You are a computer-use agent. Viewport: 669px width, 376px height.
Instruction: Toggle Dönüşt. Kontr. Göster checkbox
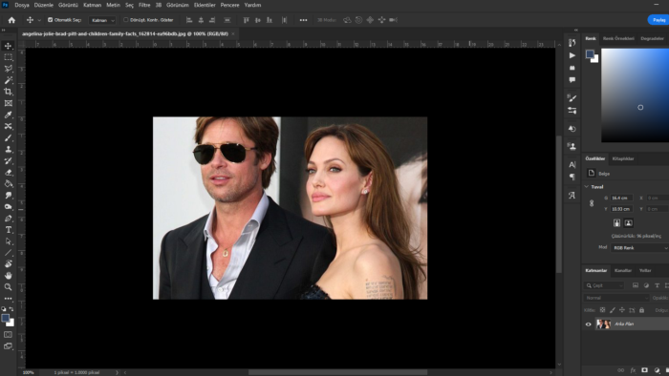coord(126,20)
